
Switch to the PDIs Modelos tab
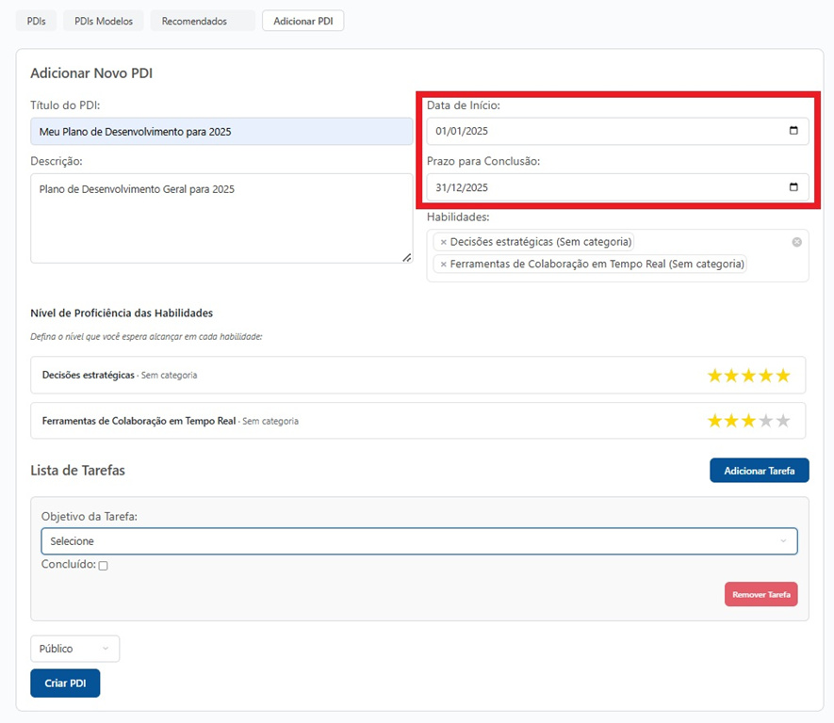(104, 21)
